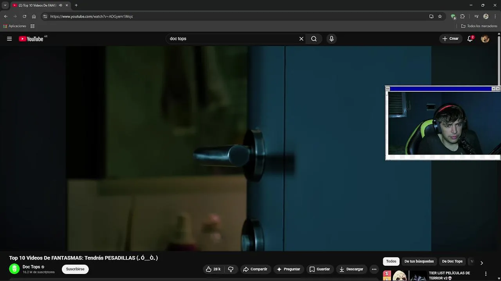Viewport: 501px width, 281px height.
Task: Open the Doc Tops channel avatar
Action: [14, 269]
